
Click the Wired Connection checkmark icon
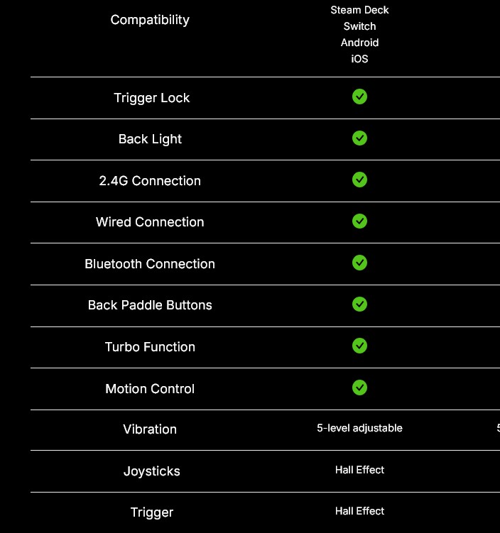pos(359,221)
